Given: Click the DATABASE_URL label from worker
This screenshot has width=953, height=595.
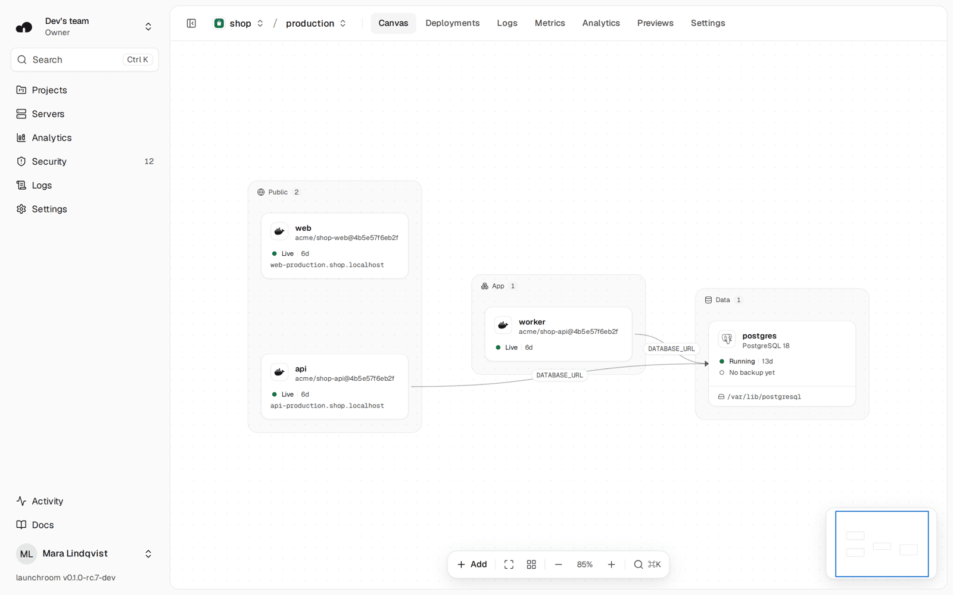Looking at the screenshot, I should click(x=671, y=349).
